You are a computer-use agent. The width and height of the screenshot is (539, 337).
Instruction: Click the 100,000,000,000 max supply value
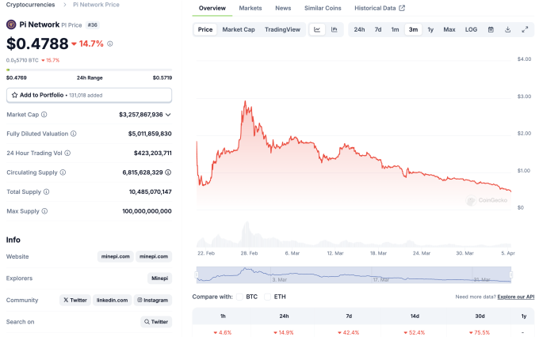pyautogui.click(x=147, y=211)
